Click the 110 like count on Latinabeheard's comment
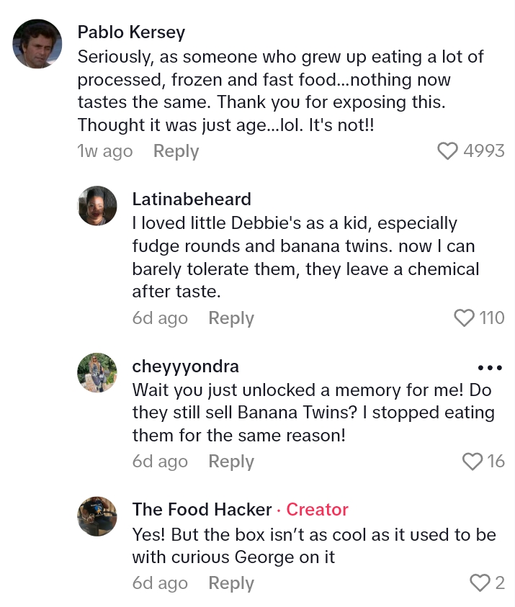The height and width of the screenshot is (607, 515). coord(492,318)
